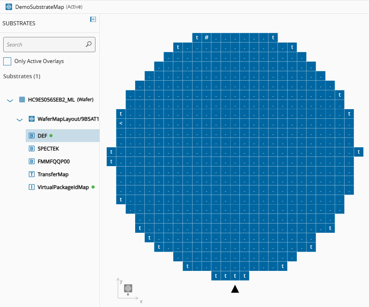The width and height of the screenshot is (369, 307).
Task: Select the DEF overlay
Action: (x=63, y=136)
